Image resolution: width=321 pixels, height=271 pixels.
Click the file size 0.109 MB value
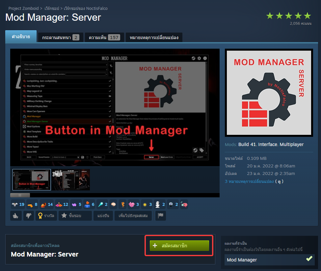pos(257,158)
